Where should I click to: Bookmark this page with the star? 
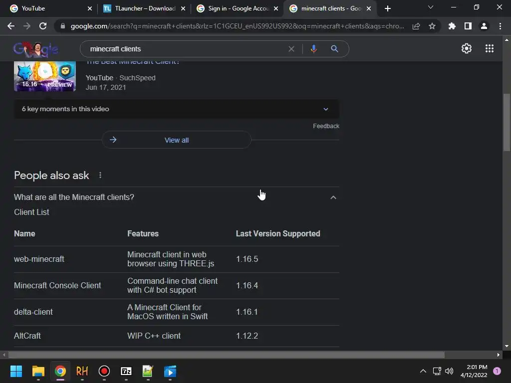pos(432,26)
